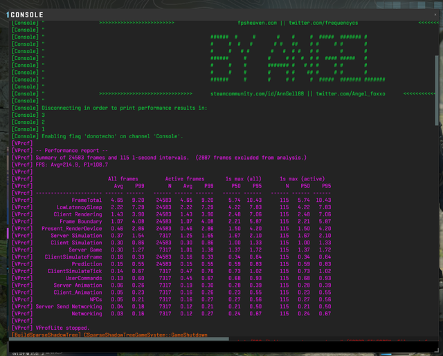
Task: Click the UserCommands row label
Action: pyautogui.click(x=84, y=278)
